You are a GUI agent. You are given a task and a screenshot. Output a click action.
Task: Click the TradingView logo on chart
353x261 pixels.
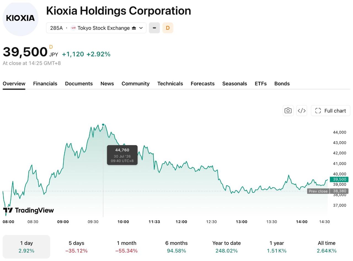coord(28,210)
